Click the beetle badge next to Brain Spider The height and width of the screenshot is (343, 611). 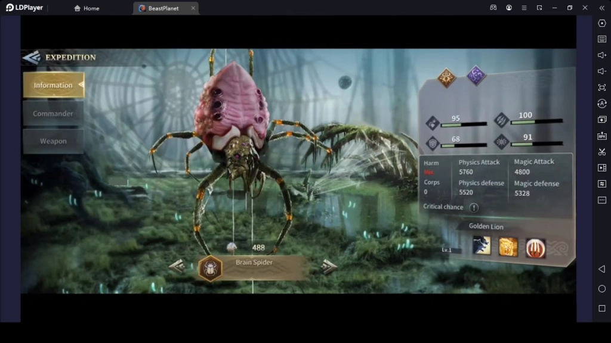(210, 268)
